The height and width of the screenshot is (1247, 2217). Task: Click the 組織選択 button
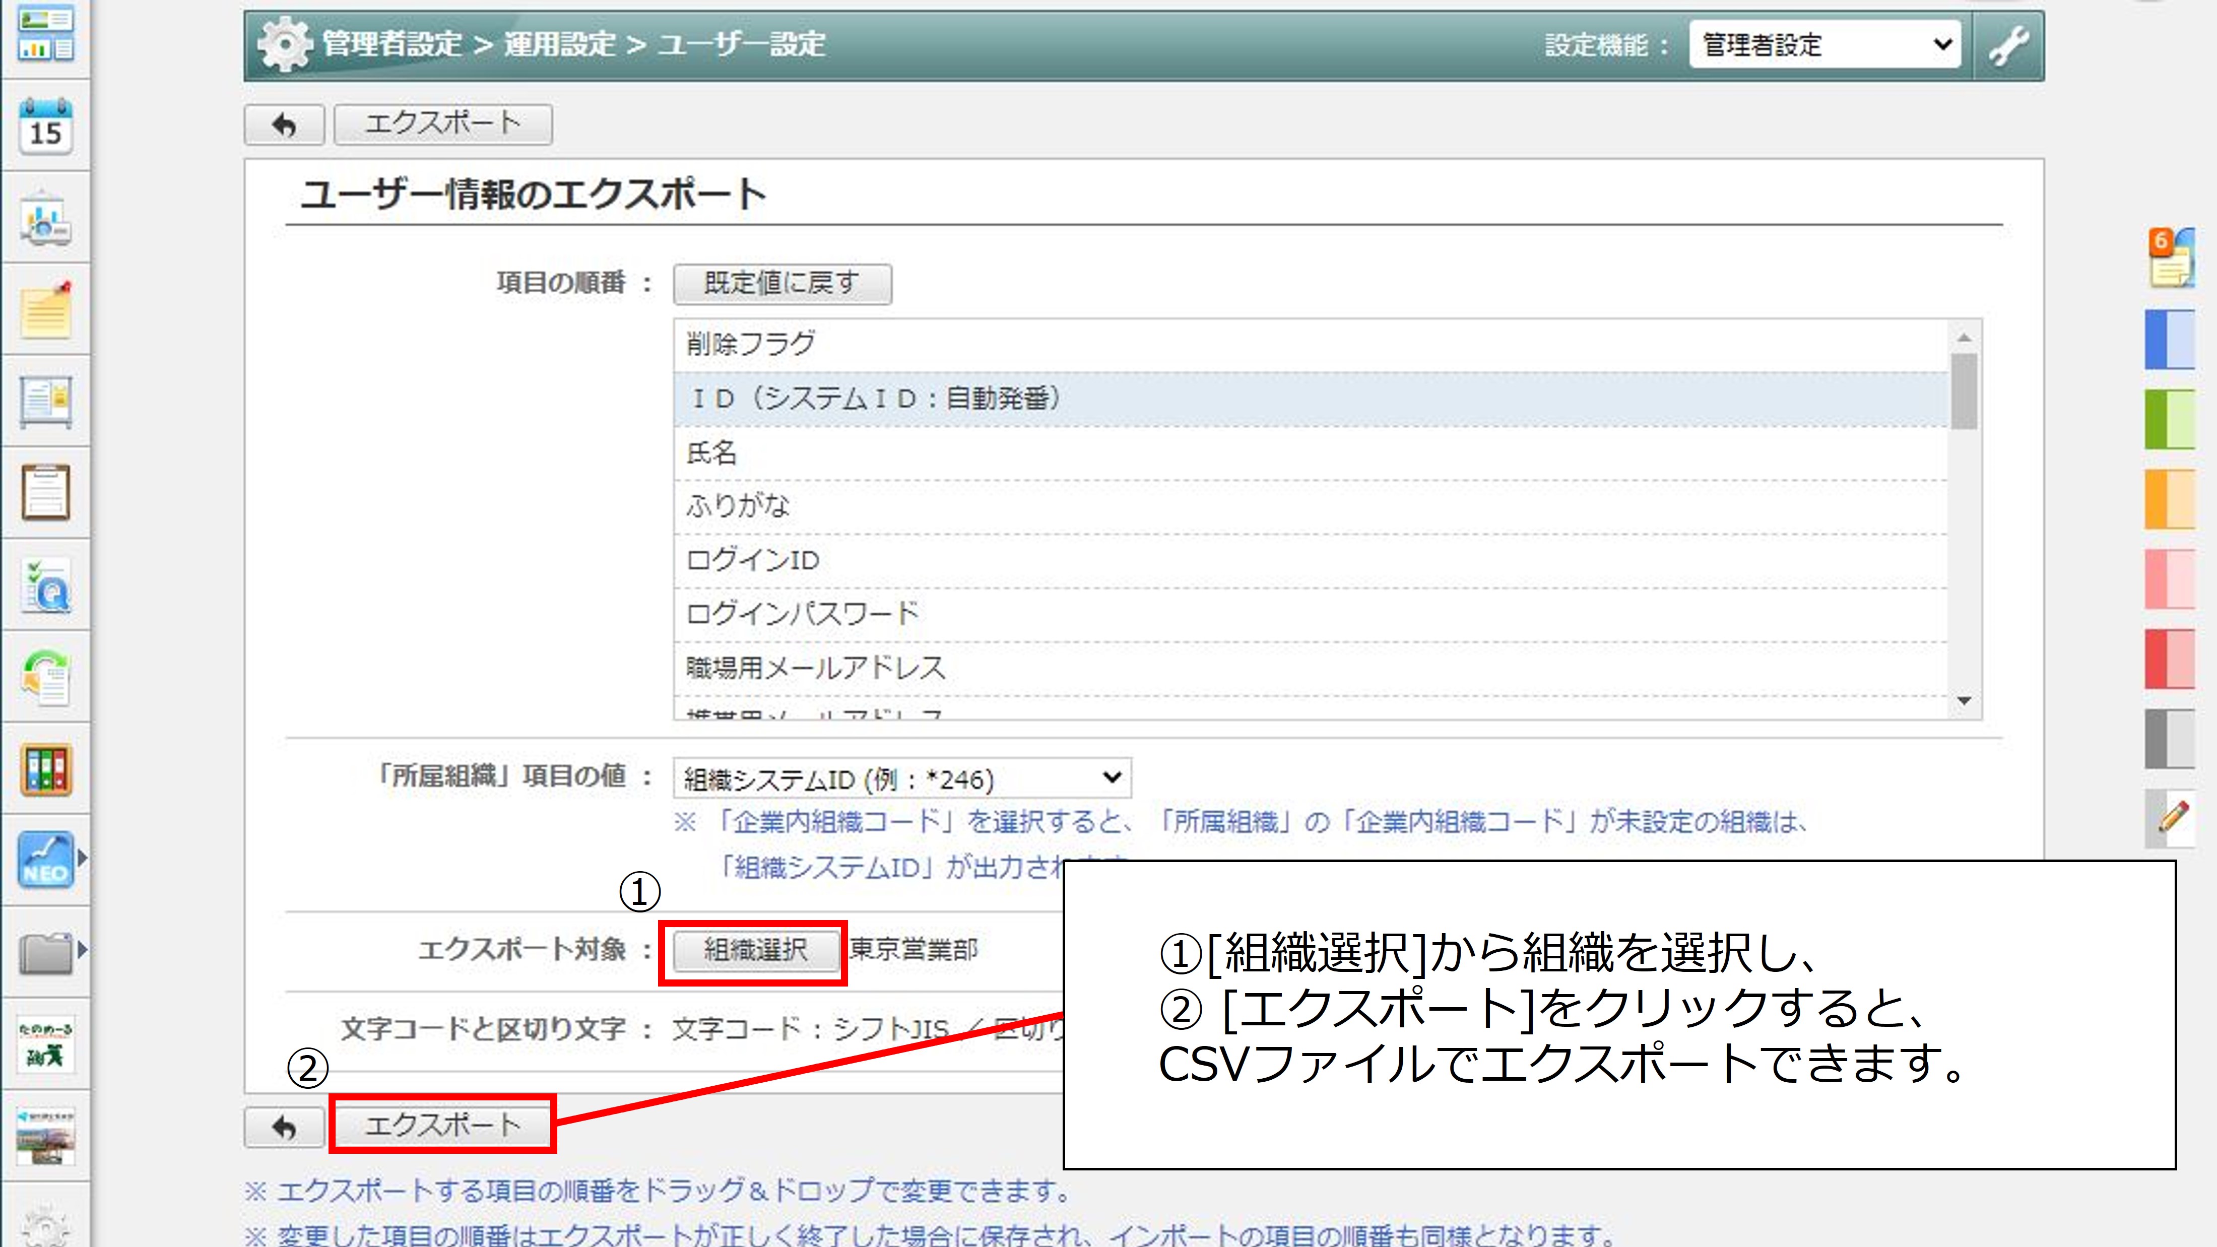(755, 950)
